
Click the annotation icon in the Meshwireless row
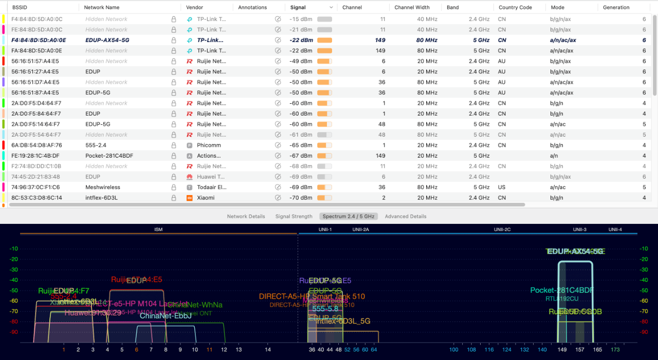[278, 187]
